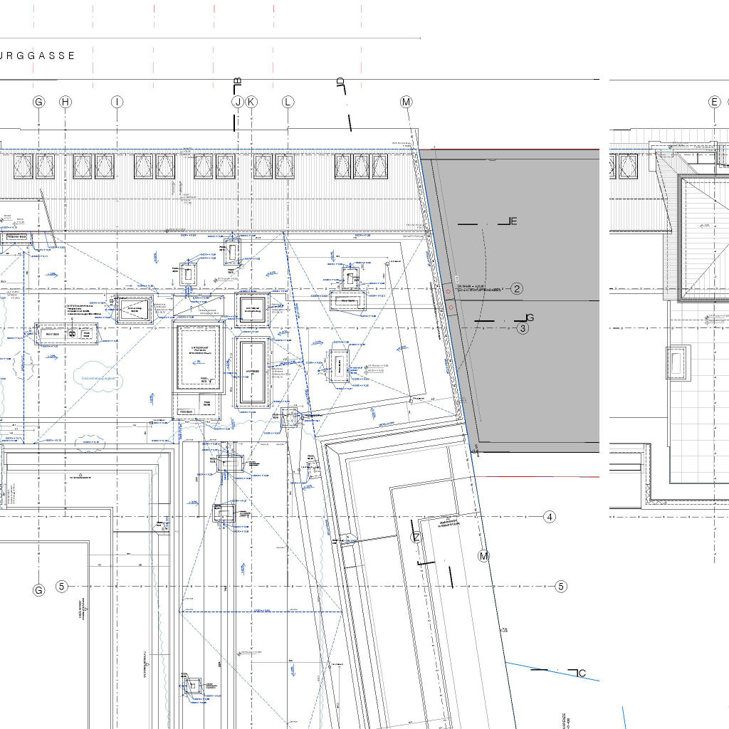
Task: Select section marker B at top
Action: tap(238, 81)
